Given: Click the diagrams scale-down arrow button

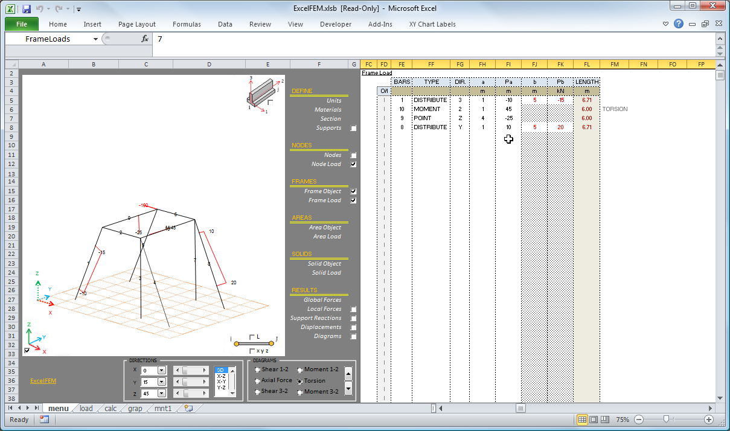Looking at the screenshot, I should (x=348, y=388).
